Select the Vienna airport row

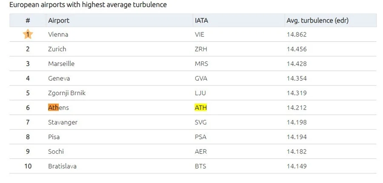[58, 34]
